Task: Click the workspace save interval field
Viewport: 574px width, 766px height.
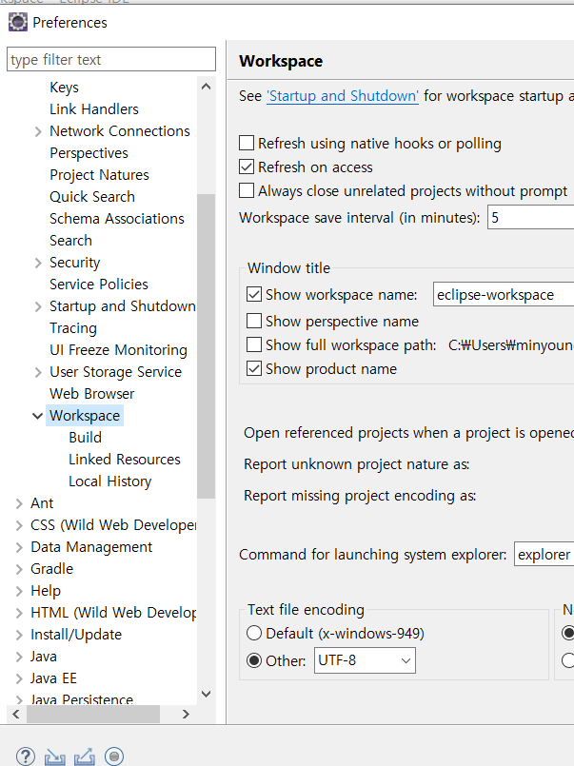Action: (530, 217)
